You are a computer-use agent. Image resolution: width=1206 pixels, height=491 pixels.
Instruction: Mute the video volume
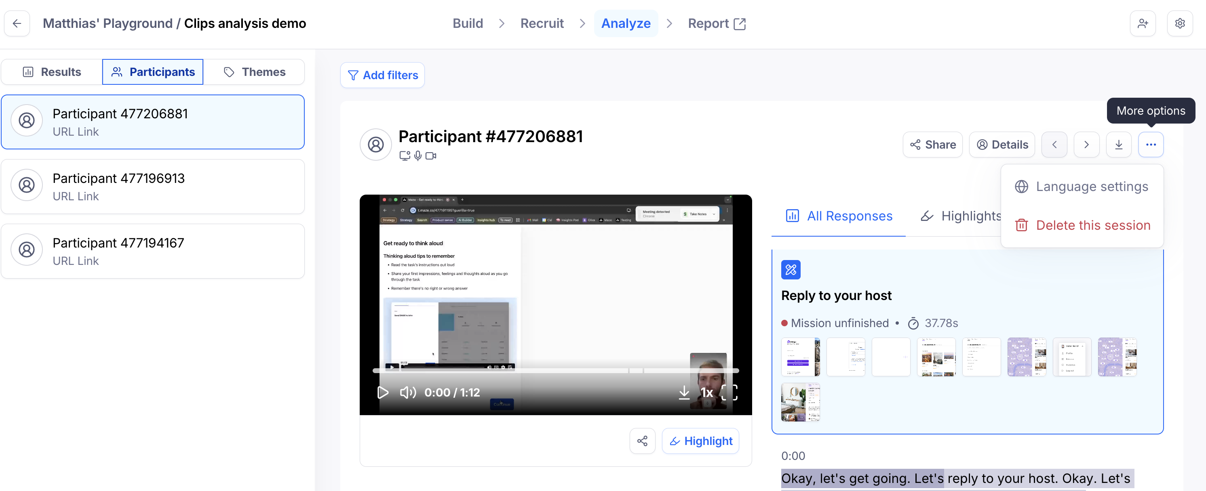pyautogui.click(x=408, y=392)
